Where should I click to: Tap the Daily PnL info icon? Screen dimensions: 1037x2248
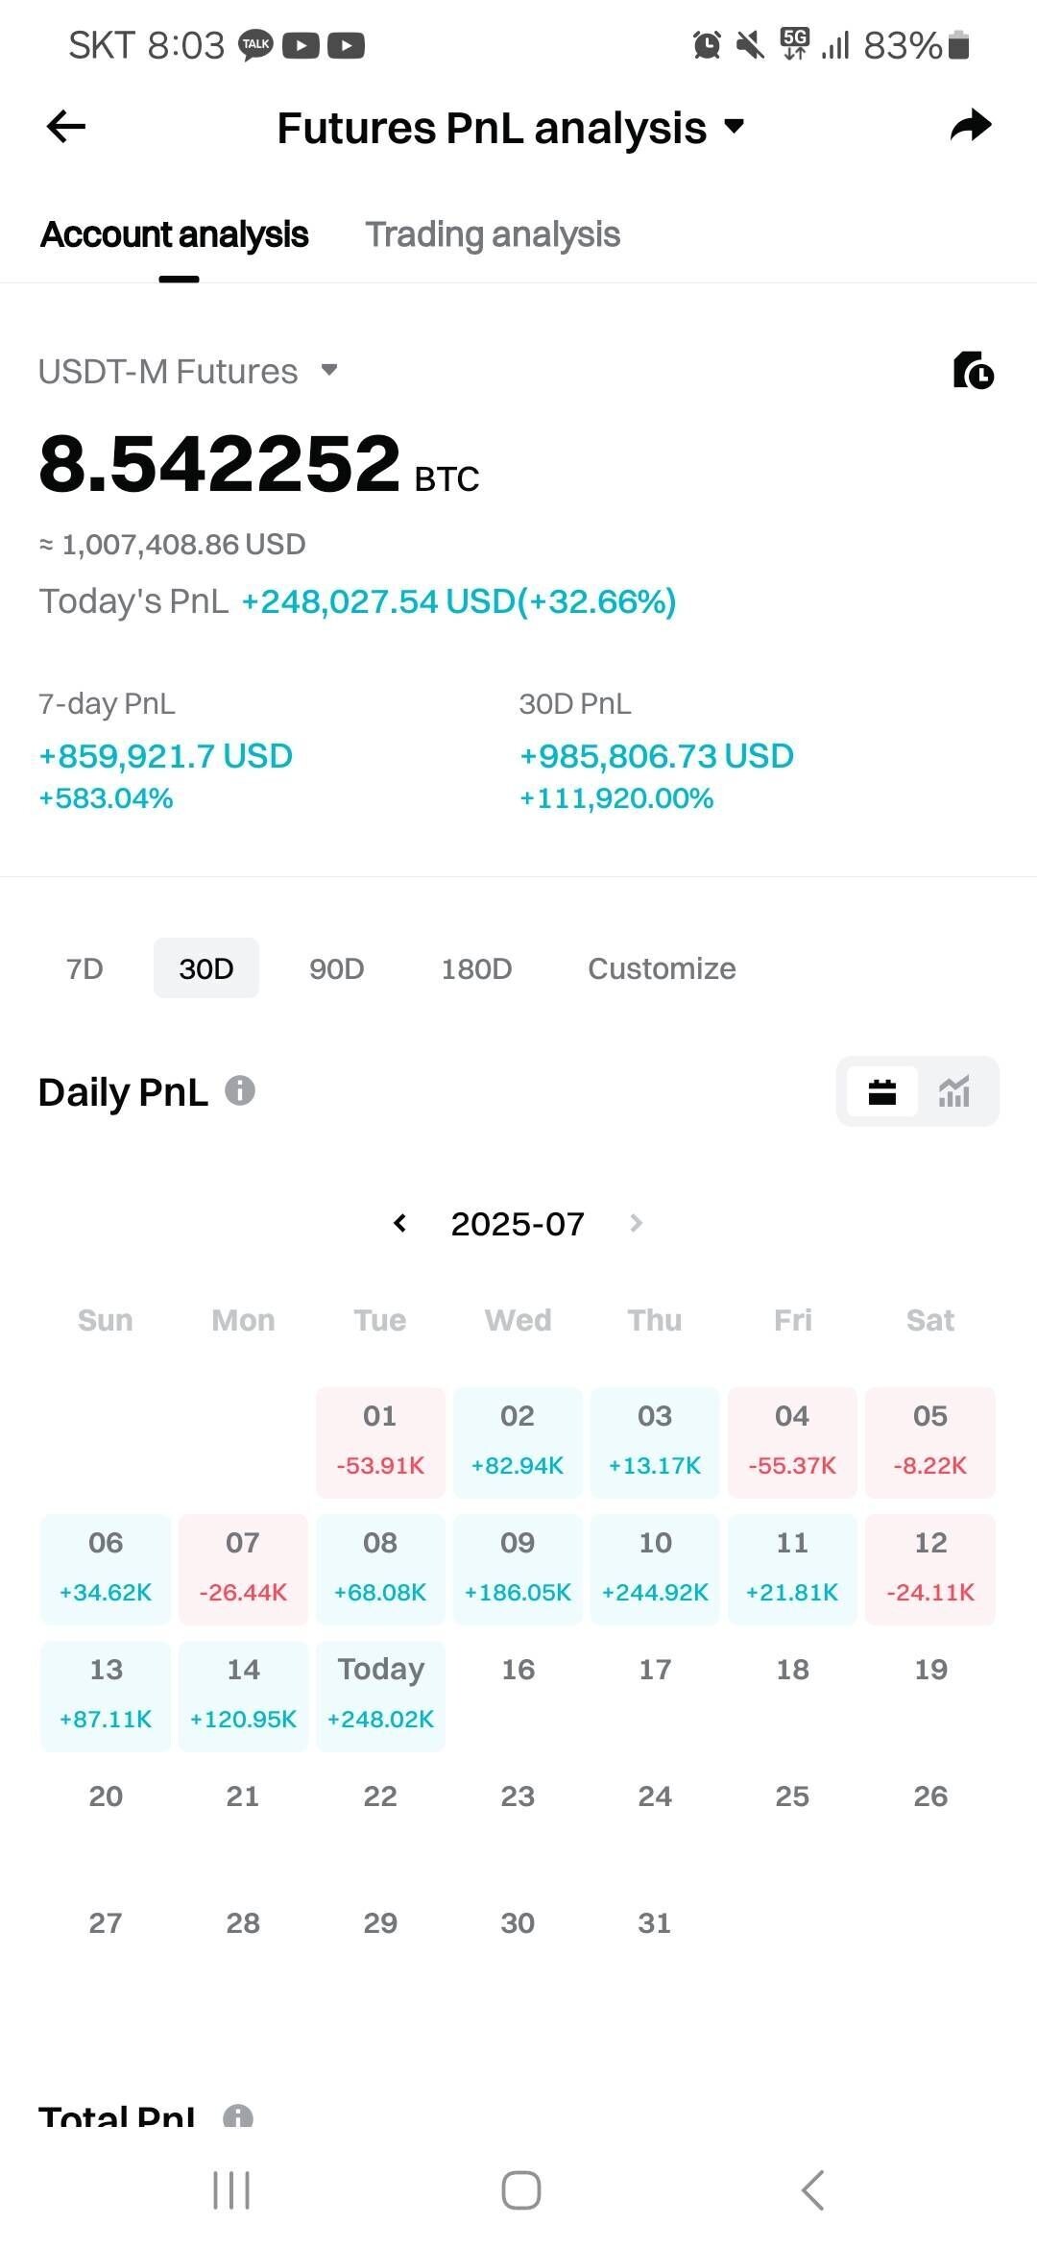(x=240, y=1090)
